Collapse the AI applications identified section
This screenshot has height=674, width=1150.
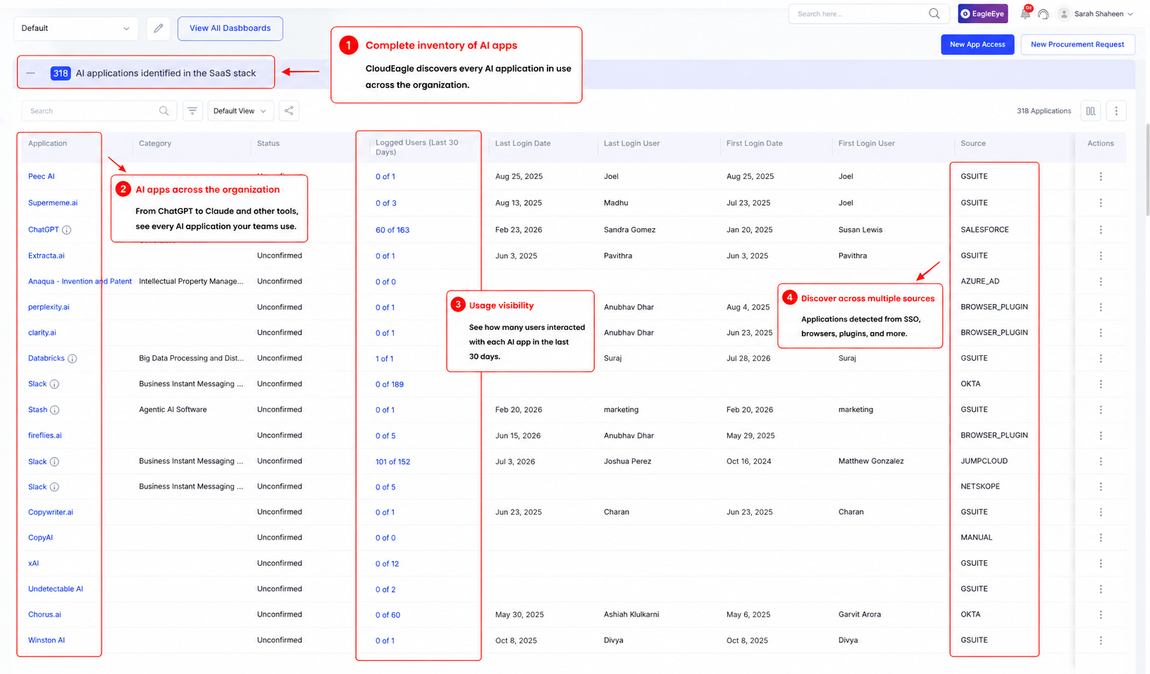[31, 73]
